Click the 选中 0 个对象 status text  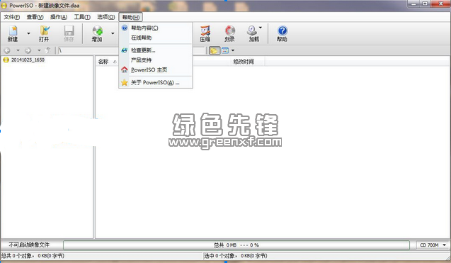point(236,256)
